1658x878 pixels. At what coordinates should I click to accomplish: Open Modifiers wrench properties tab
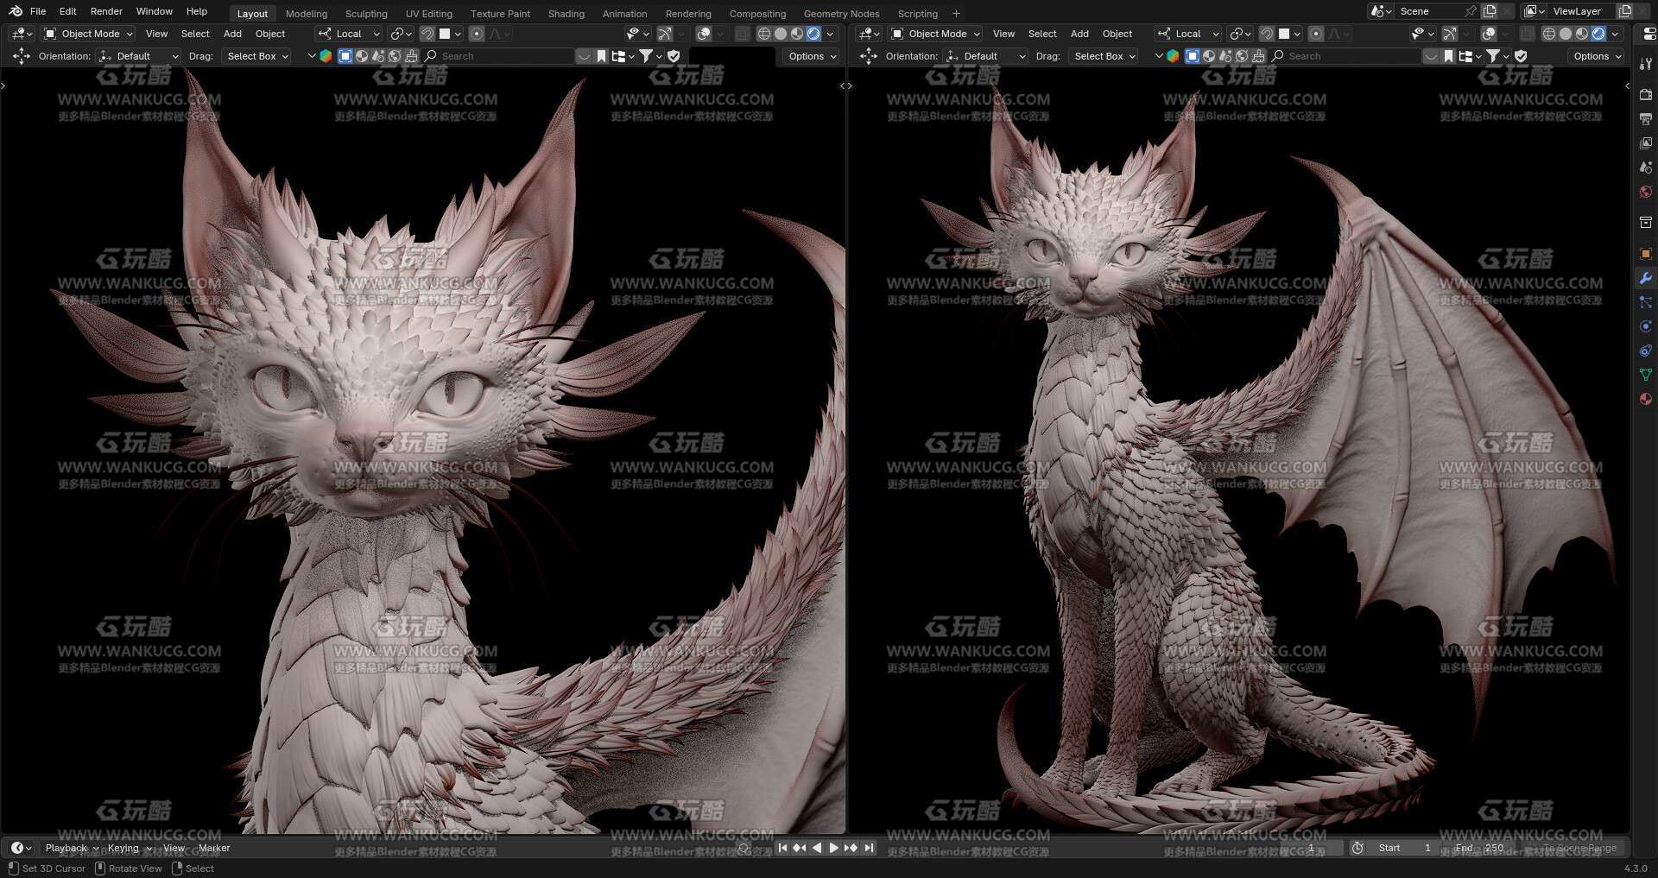1646,278
